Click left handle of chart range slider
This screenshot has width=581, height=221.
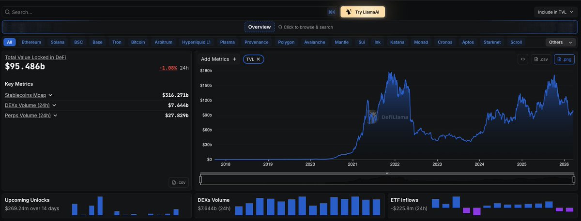200,179
